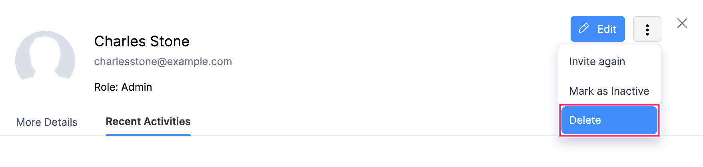The image size is (703, 167).
Task: Choose Invite again from the menu
Action: (x=597, y=62)
